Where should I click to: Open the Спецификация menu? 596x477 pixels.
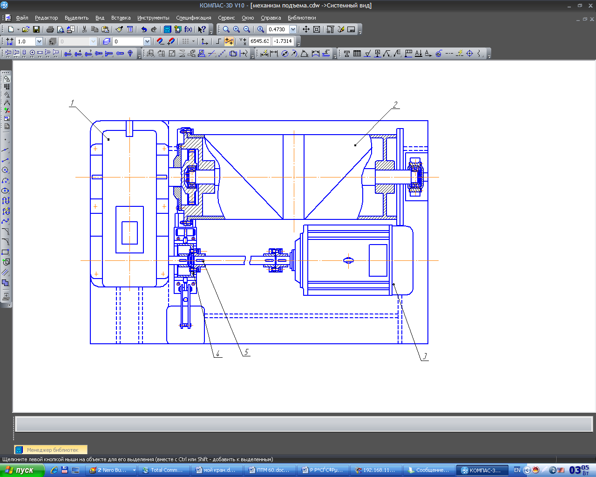193,18
